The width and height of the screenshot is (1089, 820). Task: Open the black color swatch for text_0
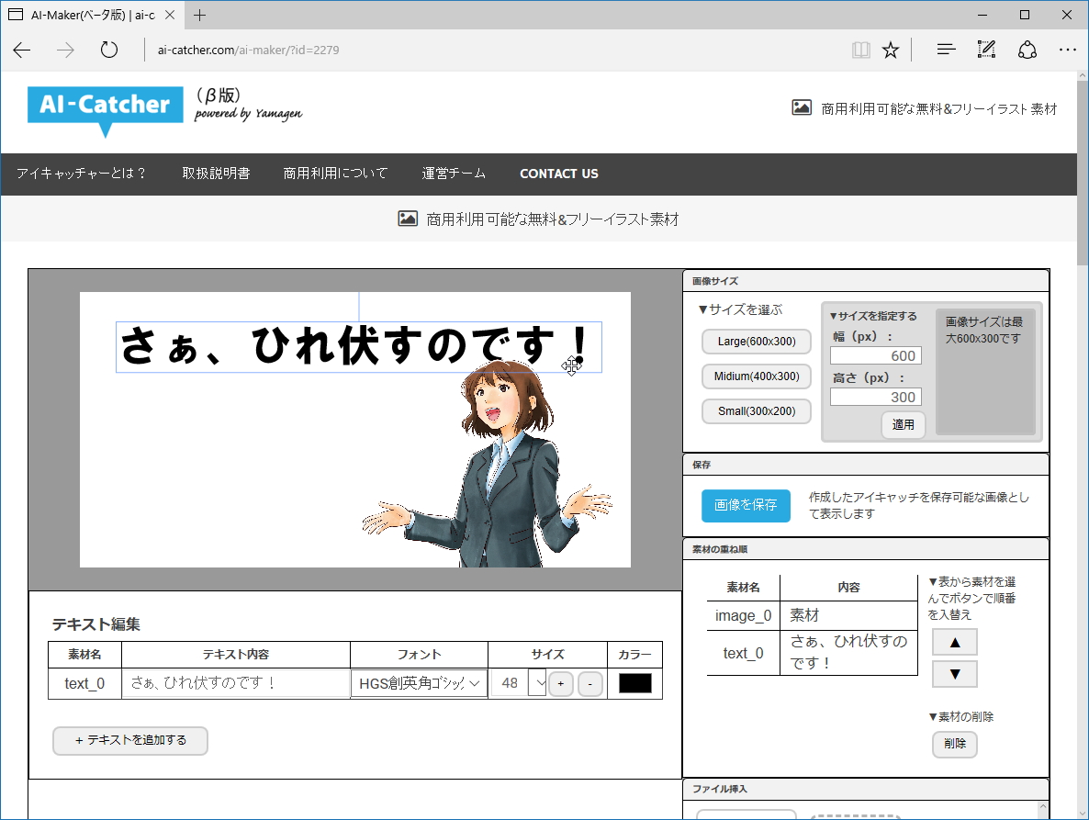[x=634, y=683]
